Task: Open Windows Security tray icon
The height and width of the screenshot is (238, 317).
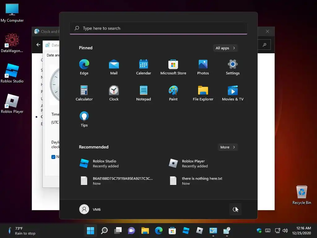Action: [x=259, y=230]
